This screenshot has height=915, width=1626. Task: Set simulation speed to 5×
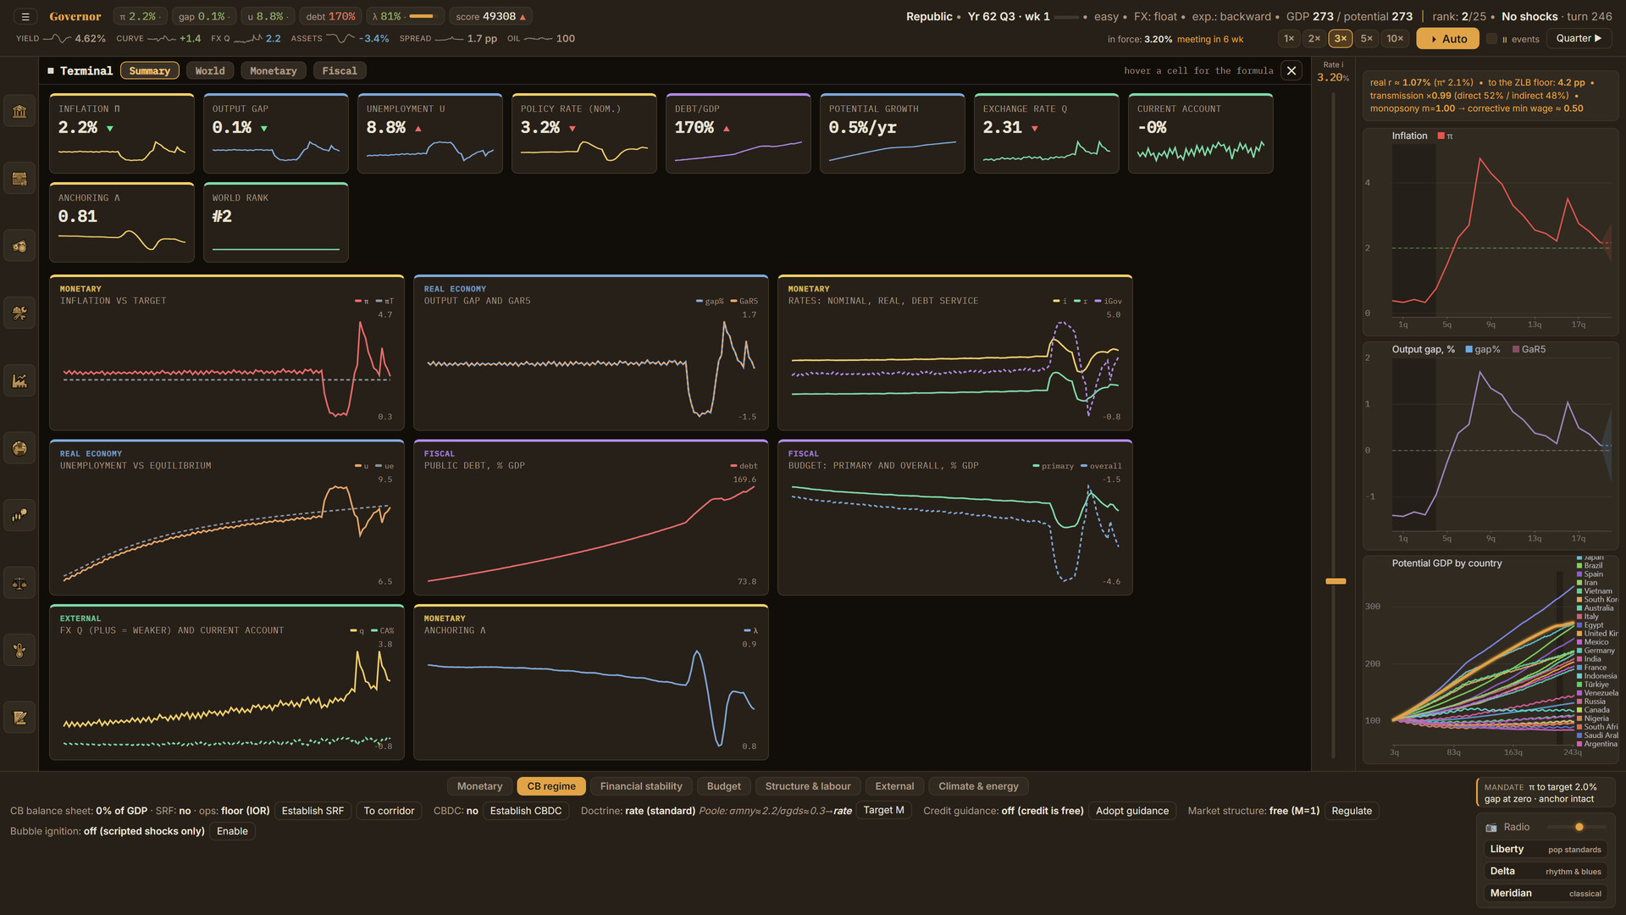click(1366, 38)
